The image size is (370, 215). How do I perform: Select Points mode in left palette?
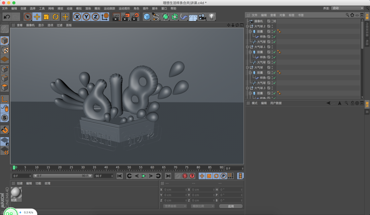(4, 69)
